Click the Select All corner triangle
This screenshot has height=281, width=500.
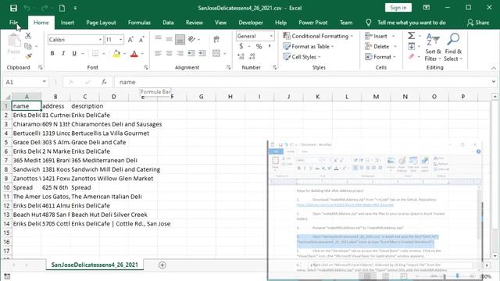pos(7,97)
